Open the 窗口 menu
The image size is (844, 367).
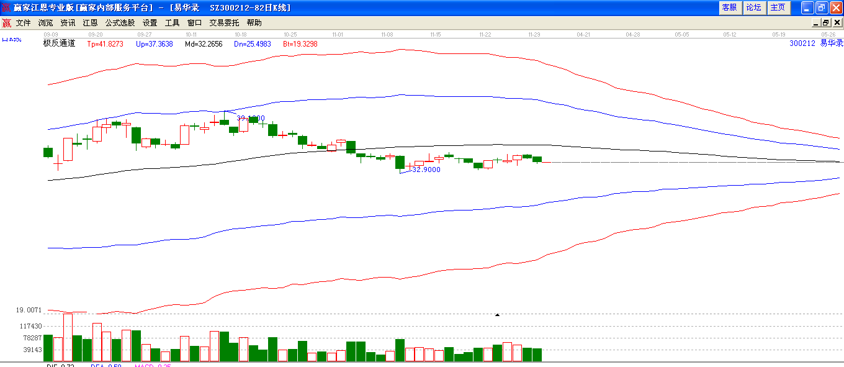(x=195, y=23)
